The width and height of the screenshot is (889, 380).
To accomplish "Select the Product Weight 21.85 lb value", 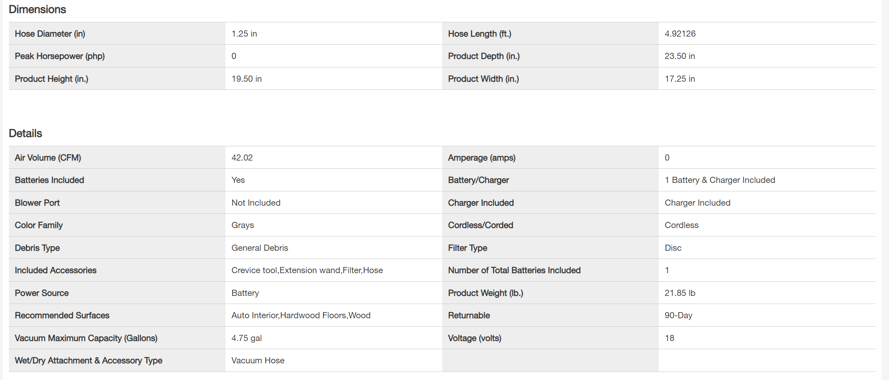I will point(679,293).
